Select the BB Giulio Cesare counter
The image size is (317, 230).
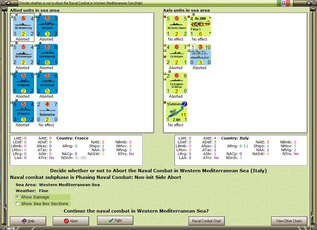[177, 26]
